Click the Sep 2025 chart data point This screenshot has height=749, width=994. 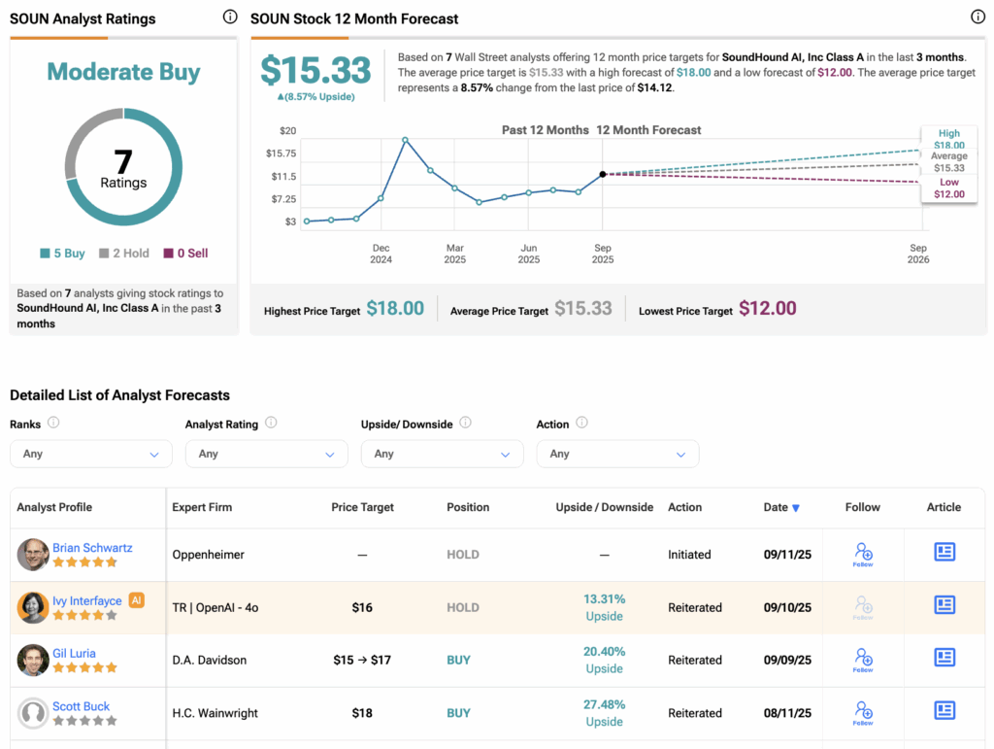click(603, 174)
